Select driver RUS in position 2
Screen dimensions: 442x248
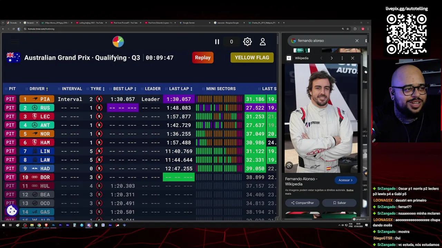coord(37,108)
